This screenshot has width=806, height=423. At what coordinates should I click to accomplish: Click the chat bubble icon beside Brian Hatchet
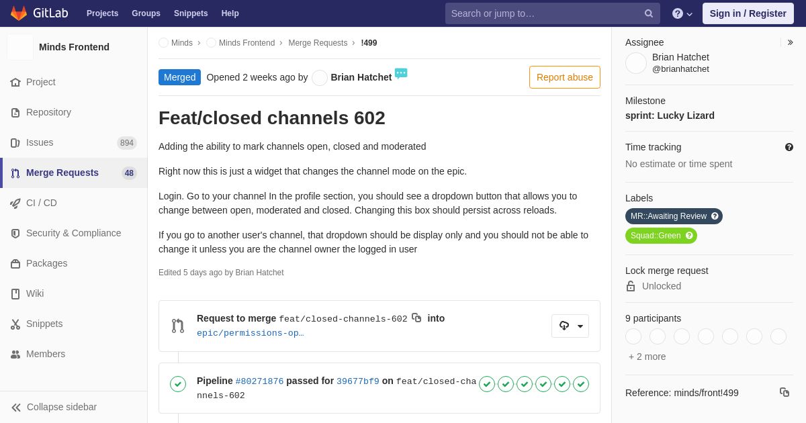(401, 73)
